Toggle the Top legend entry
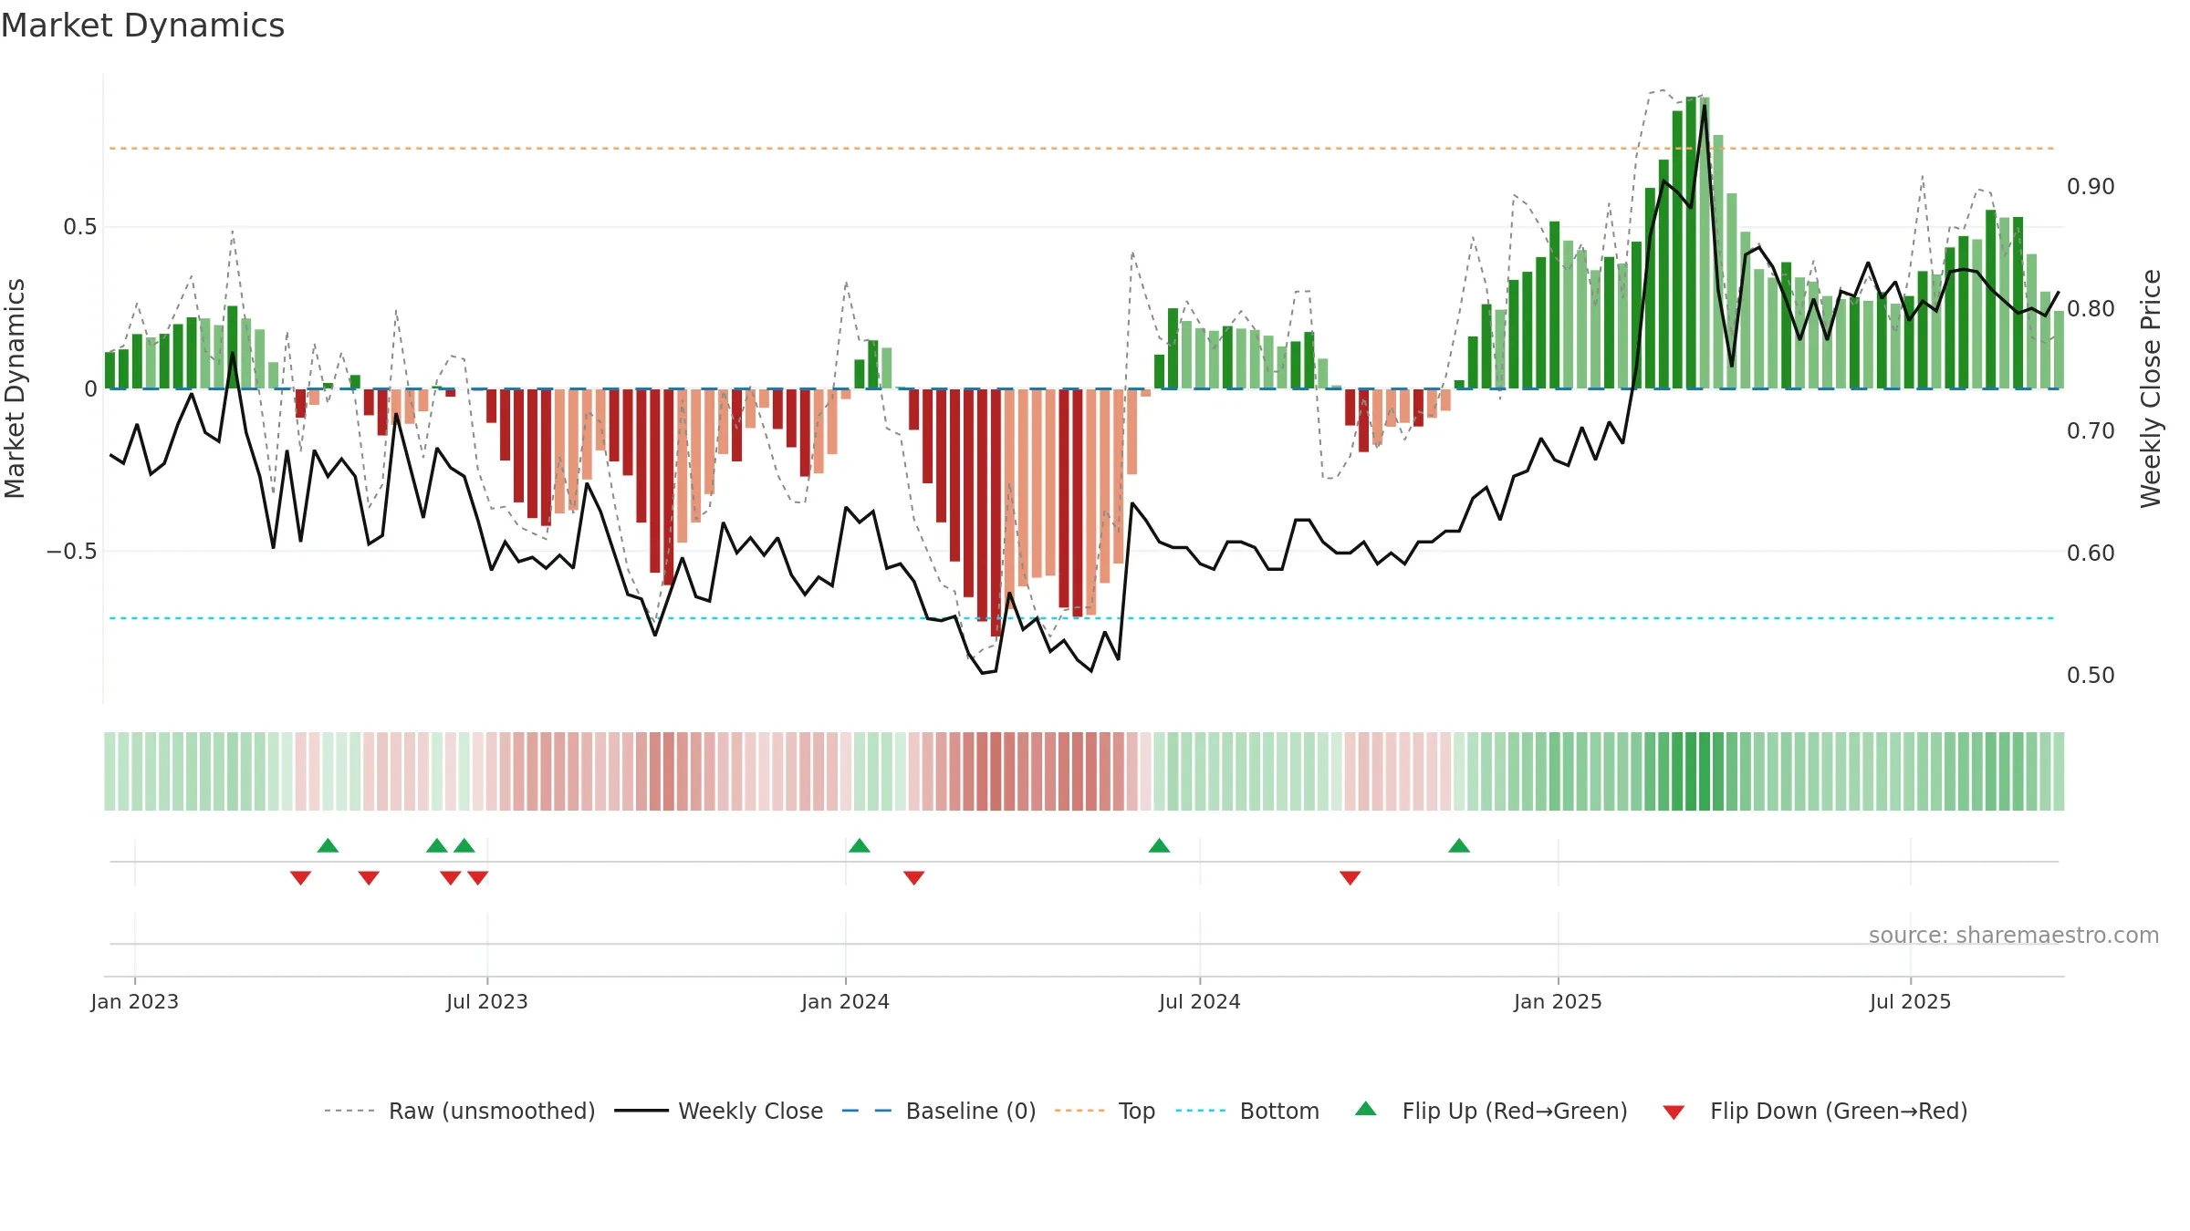 pyautogui.click(x=1105, y=1111)
